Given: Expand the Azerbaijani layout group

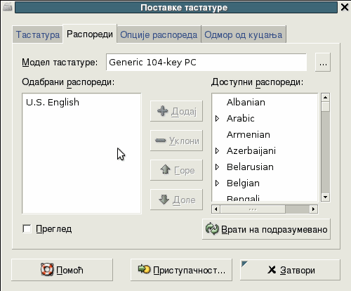Looking at the screenshot, I should coord(217,150).
